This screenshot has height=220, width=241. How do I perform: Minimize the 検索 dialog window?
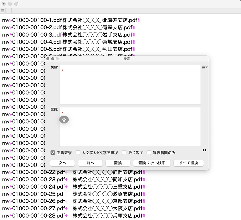pos(52,59)
